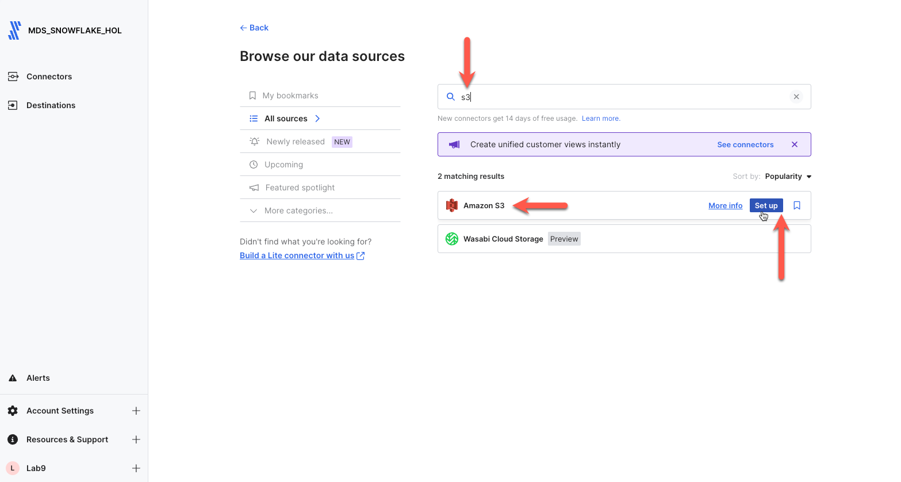The height and width of the screenshot is (482, 901).
Task: Bookmark the Amazon S3 connector
Action: click(x=797, y=205)
